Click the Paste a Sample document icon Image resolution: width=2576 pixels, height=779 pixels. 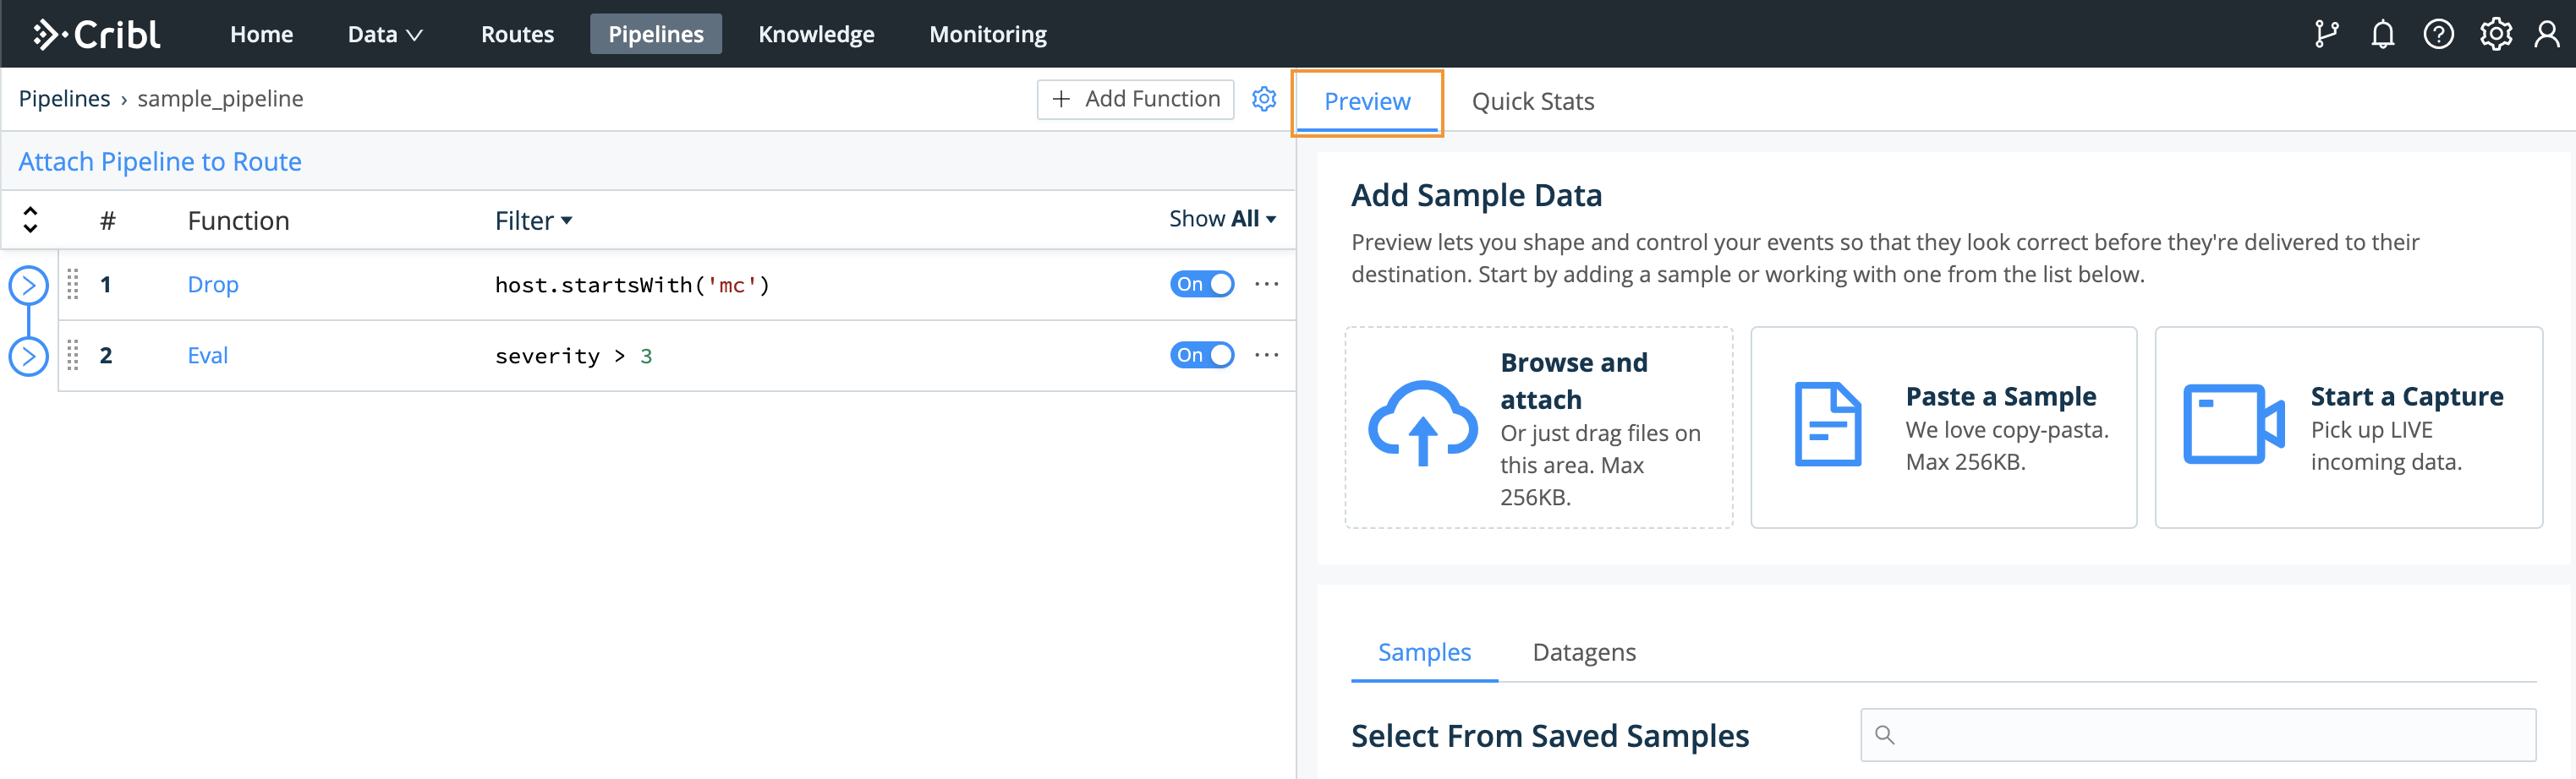pos(1828,424)
